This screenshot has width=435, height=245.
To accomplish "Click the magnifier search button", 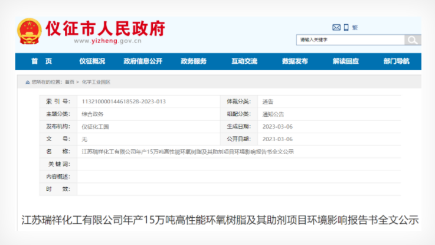I will point(413,40).
